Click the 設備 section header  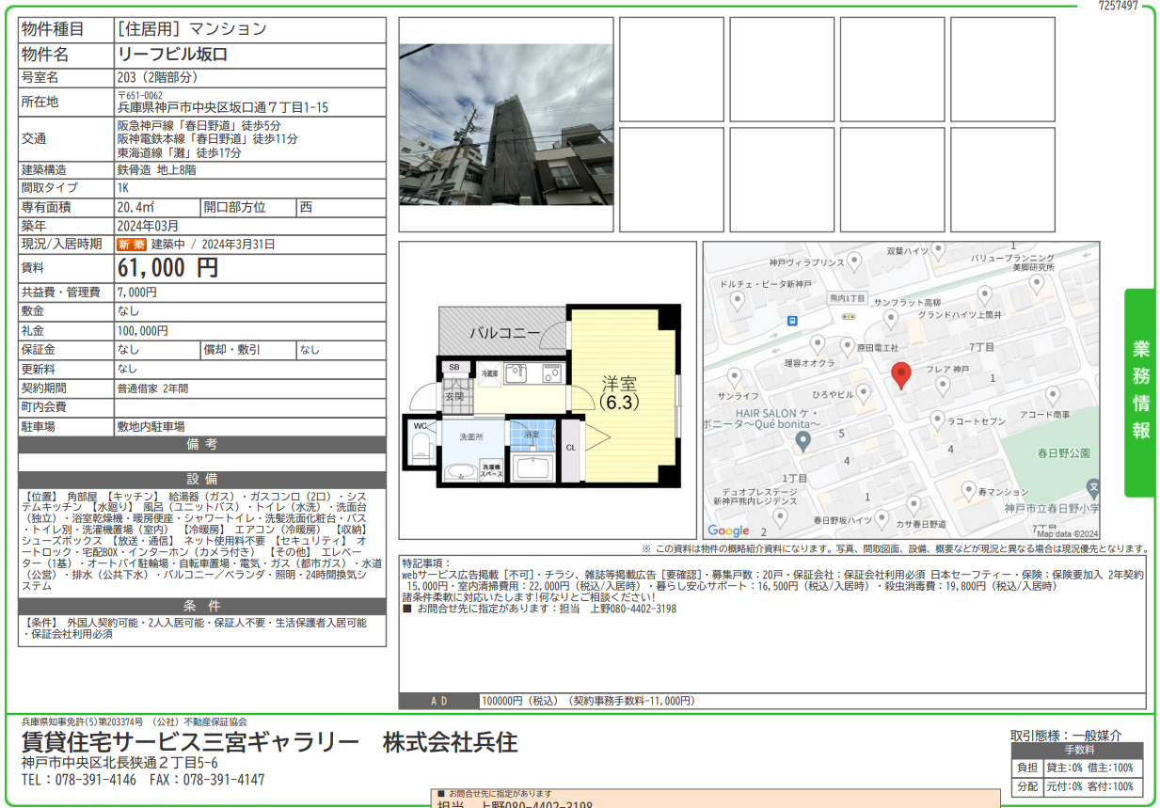tap(202, 479)
